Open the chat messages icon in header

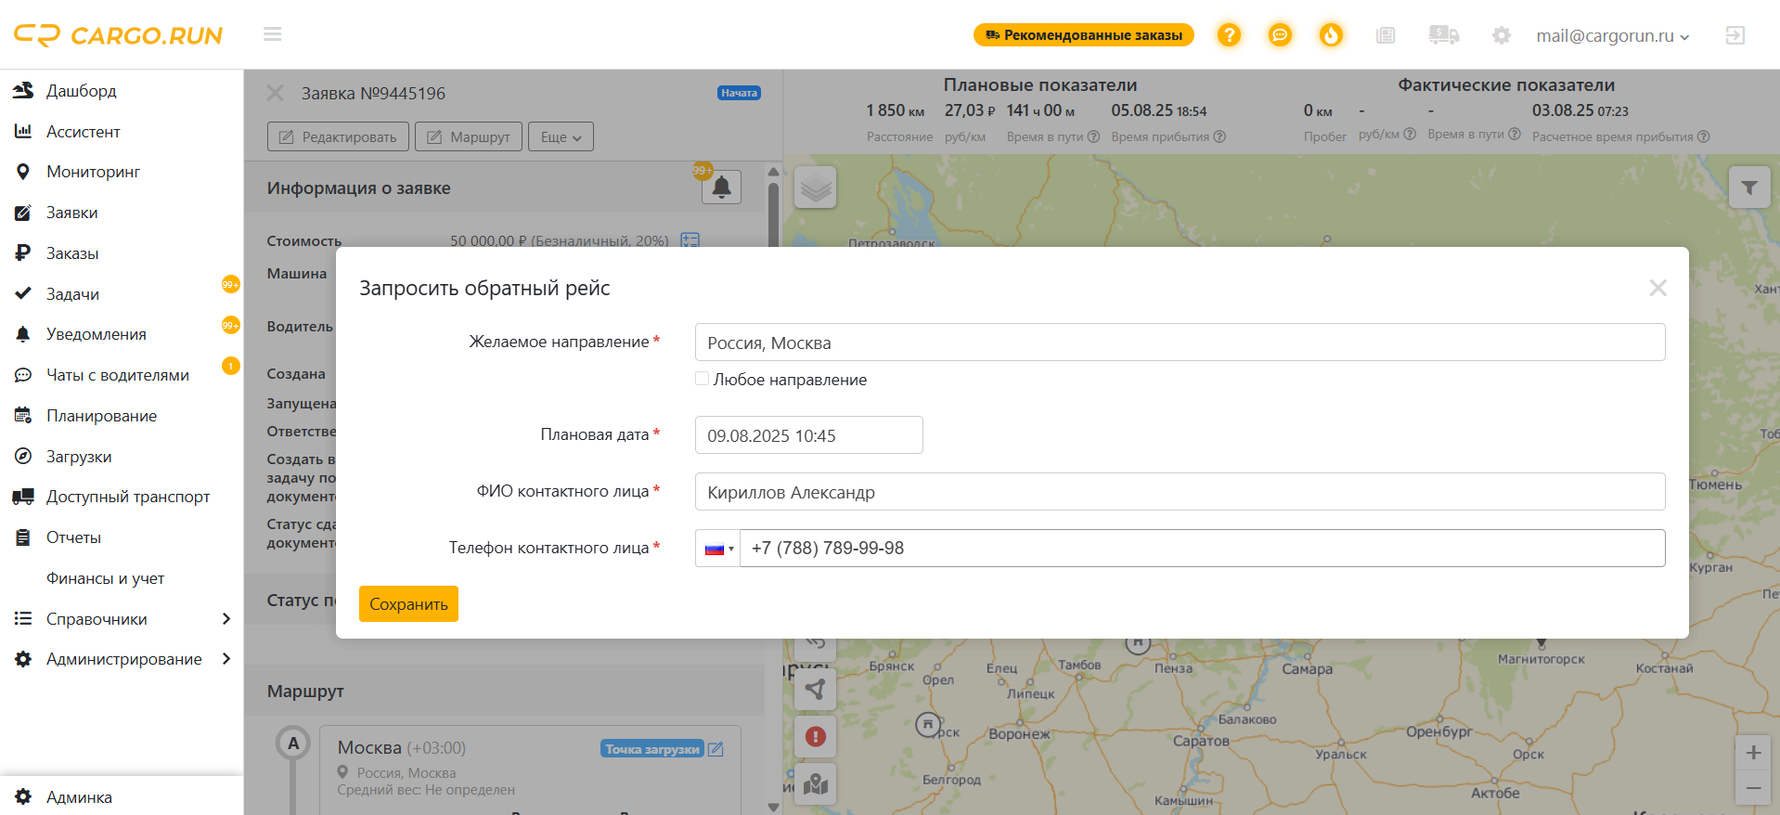point(1280,35)
